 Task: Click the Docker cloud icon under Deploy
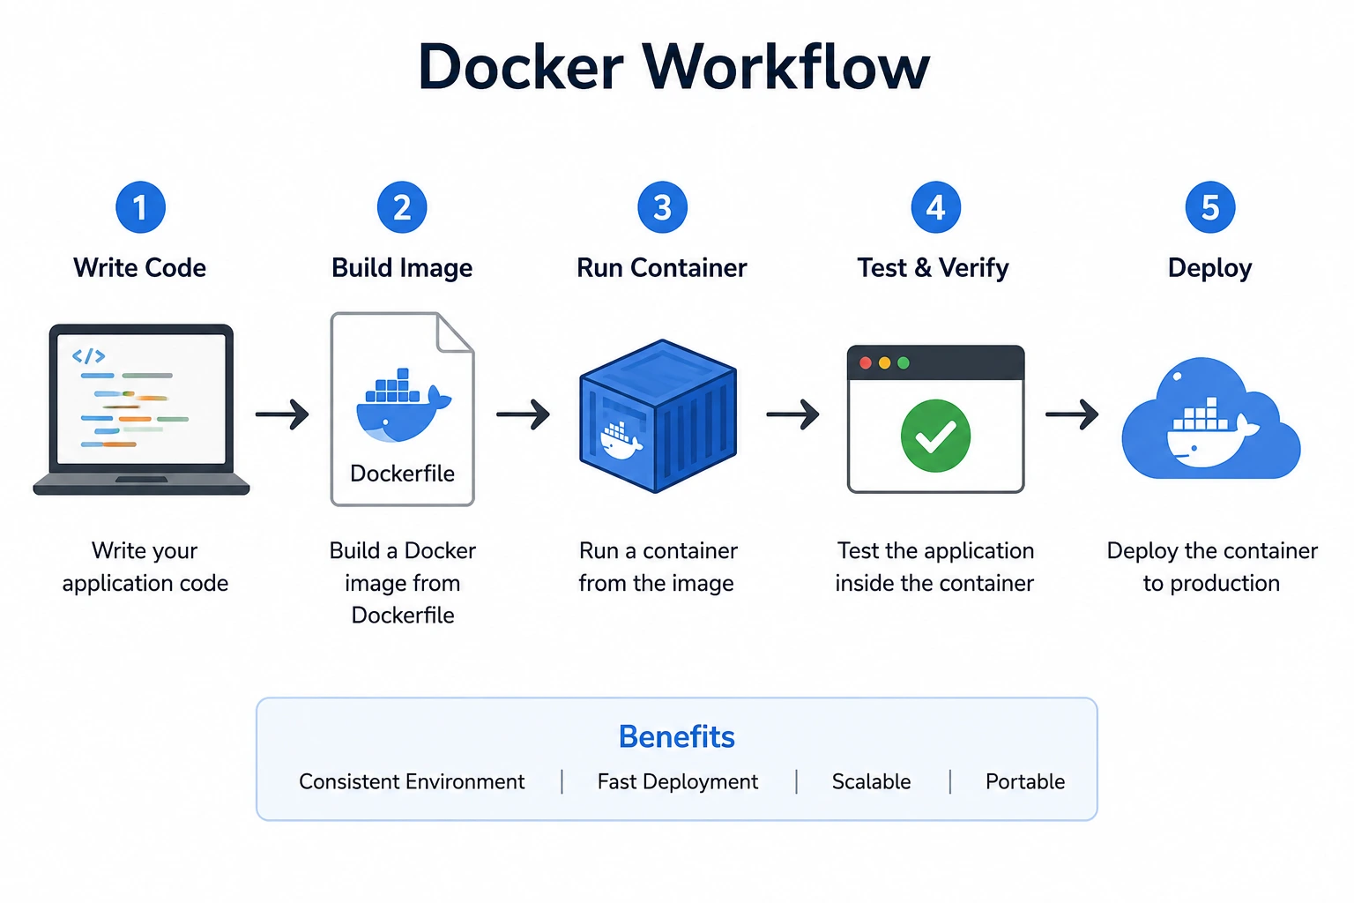point(1211,419)
